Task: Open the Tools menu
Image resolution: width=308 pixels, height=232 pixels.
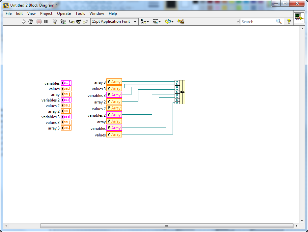Action: coord(80,14)
